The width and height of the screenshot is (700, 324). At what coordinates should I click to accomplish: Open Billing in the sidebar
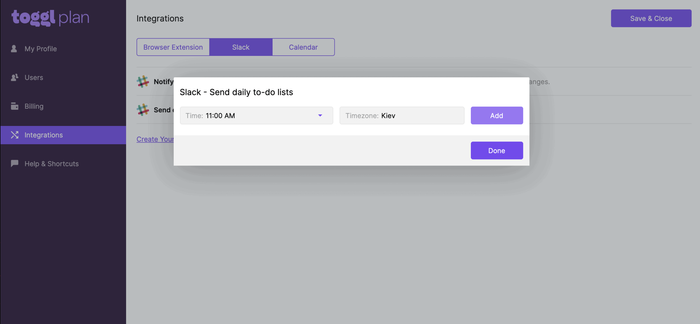point(34,106)
